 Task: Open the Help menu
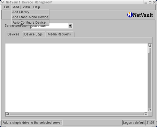(37, 7)
